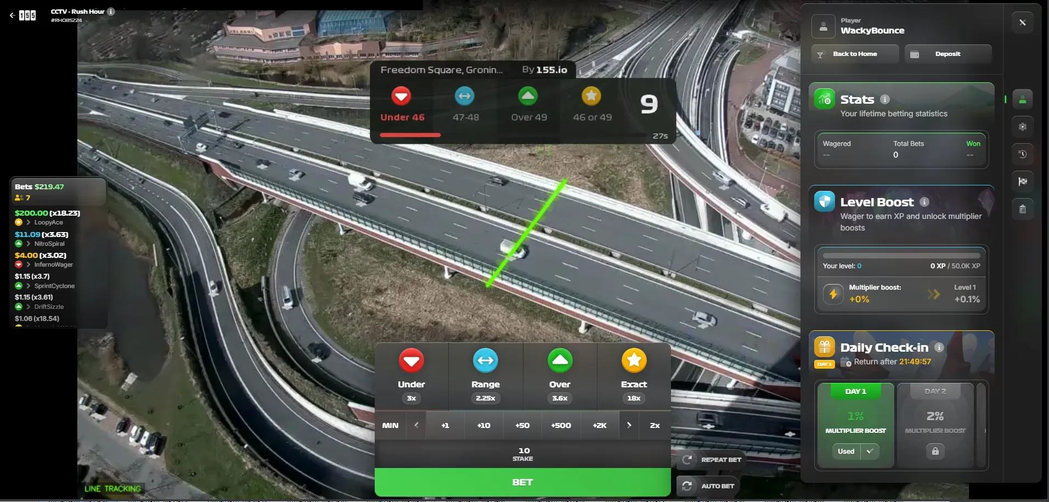Add +10 to stake
Screen dimensions: 1049x502
tap(483, 425)
